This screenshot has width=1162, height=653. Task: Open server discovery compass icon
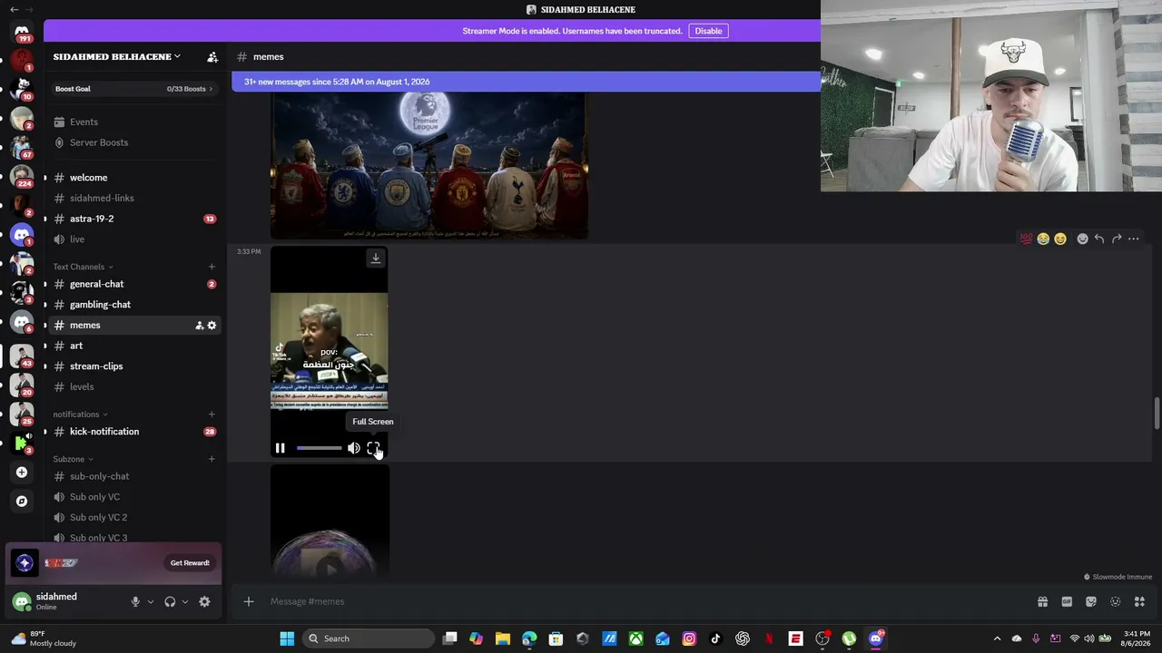click(x=22, y=502)
